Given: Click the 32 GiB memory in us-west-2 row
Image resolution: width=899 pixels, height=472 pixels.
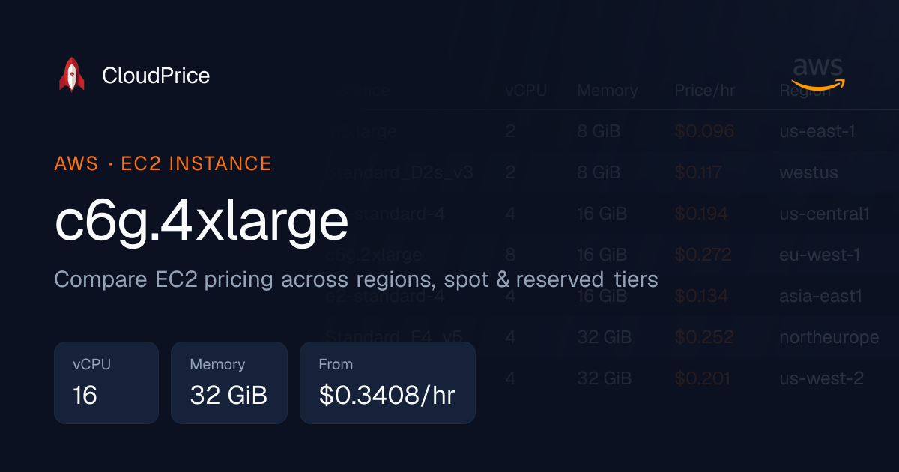Looking at the screenshot, I should 604,379.
